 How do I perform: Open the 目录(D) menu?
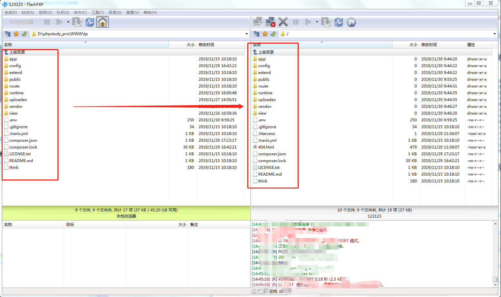coord(115,13)
